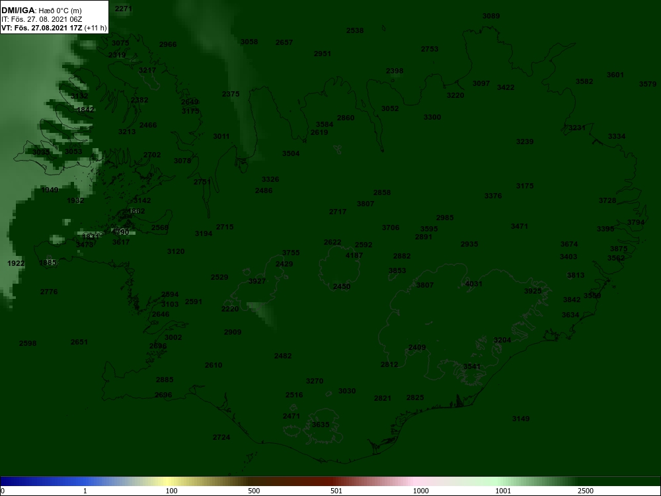Click the value 4187 on the glacier outline
661x496 pixels.
(x=354, y=255)
